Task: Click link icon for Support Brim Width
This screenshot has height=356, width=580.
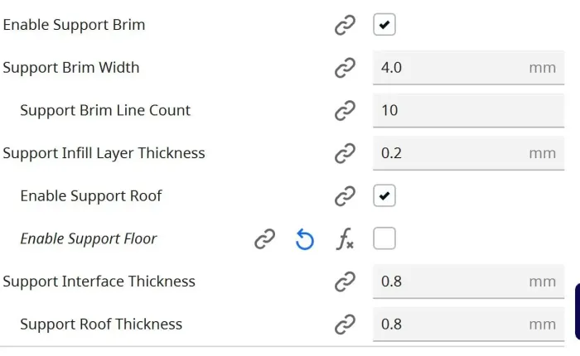Action: pos(345,68)
